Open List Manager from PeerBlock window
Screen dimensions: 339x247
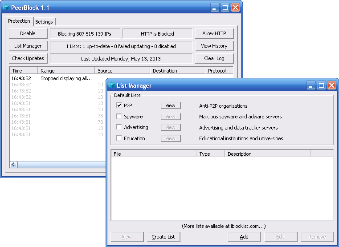(x=28, y=46)
